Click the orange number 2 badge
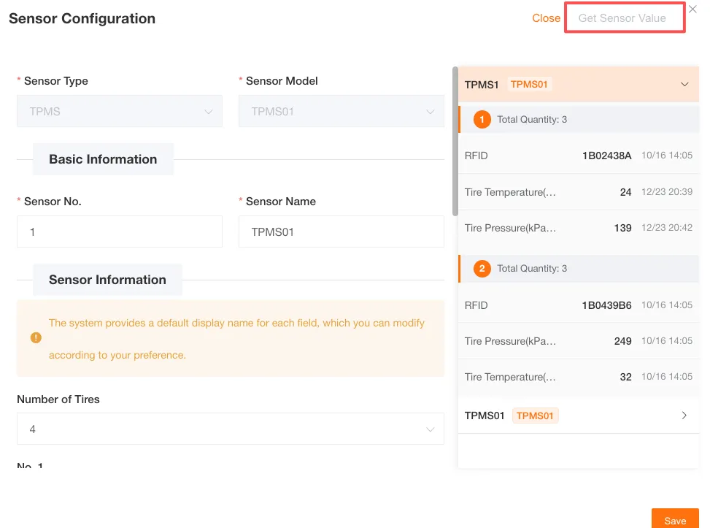 coord(482,269)
